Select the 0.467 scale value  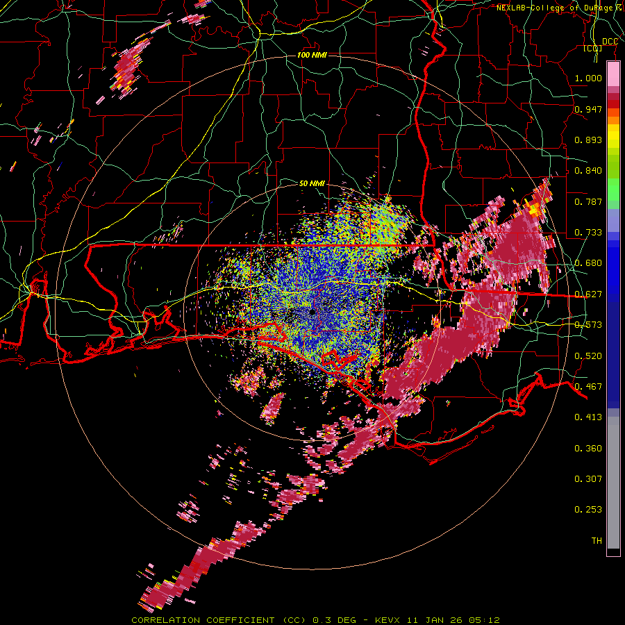coord(588,387)
